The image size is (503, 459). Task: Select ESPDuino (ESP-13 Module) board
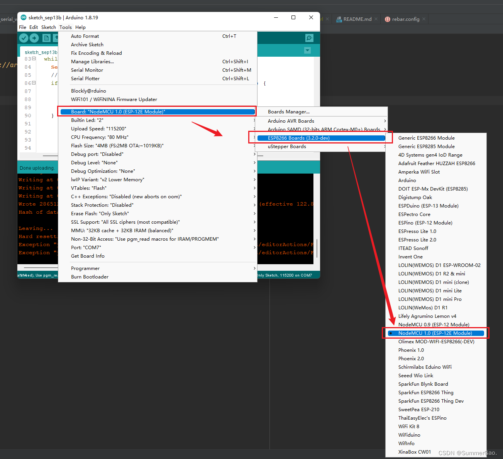(x=436, y=206)
